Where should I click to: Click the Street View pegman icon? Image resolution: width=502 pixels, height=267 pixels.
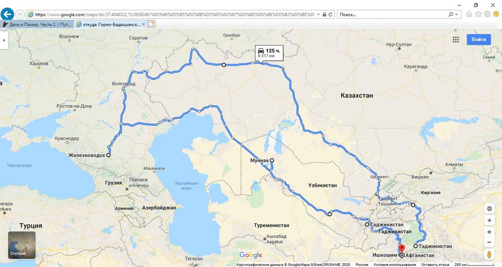tap(489, 254)
